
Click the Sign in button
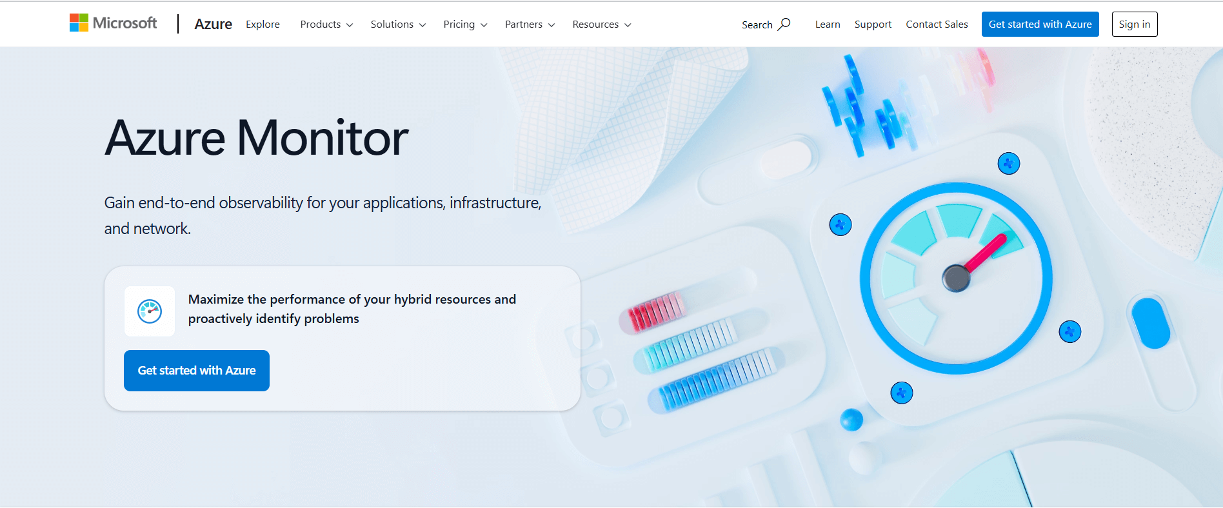1135,24
